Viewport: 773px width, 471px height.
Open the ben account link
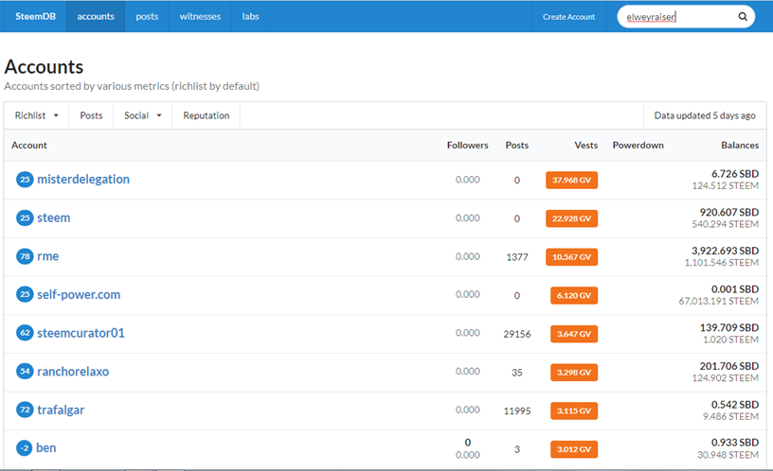tap(45, 448)
